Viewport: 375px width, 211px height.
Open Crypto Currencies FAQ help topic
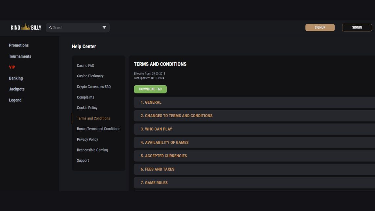click(94, 87)
